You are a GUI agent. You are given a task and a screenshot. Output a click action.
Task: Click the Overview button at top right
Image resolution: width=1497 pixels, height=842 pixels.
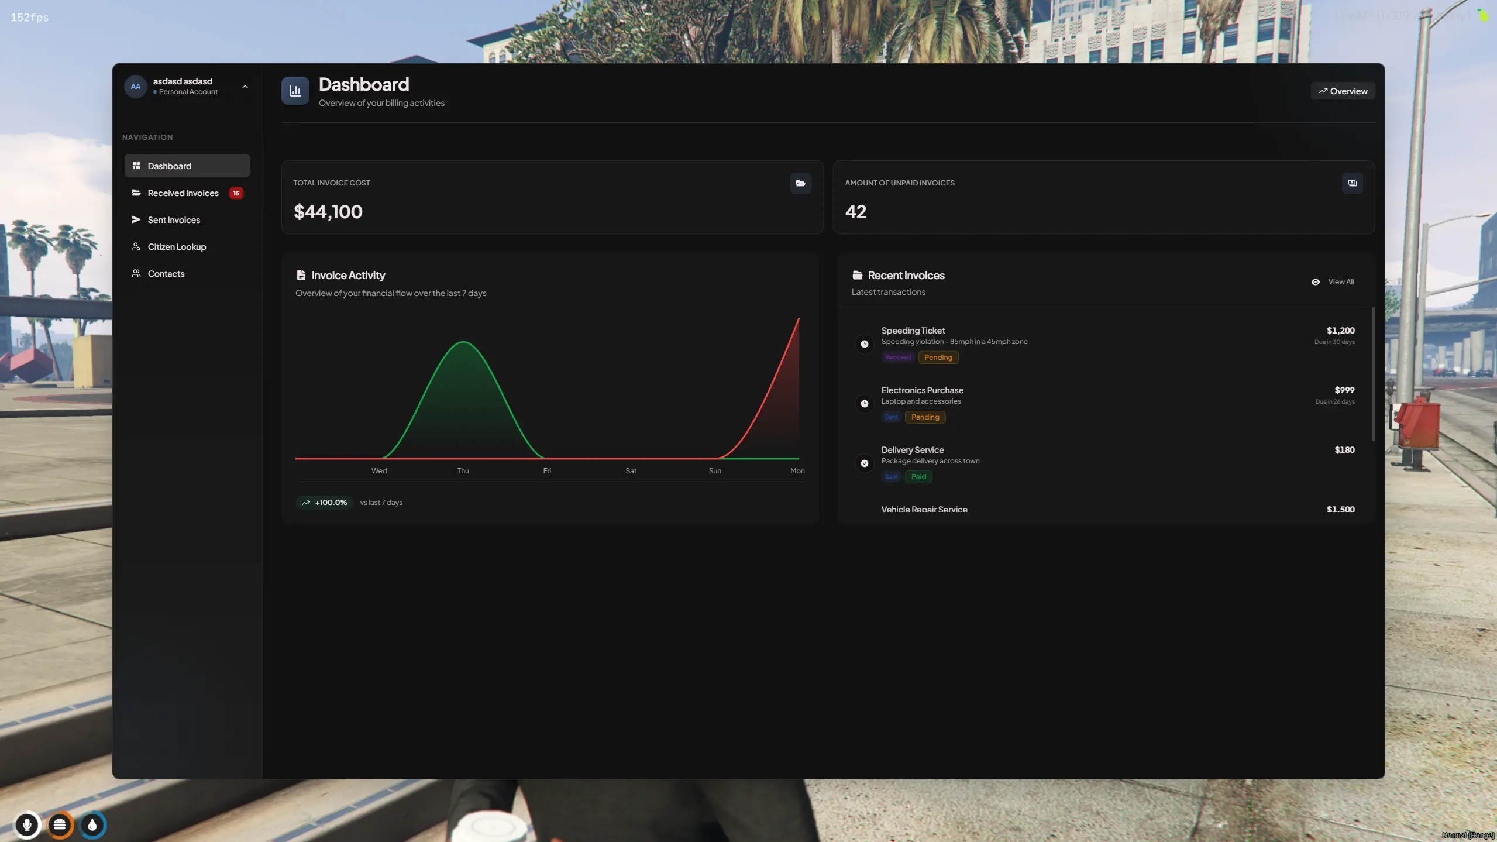pos(1343,91)
